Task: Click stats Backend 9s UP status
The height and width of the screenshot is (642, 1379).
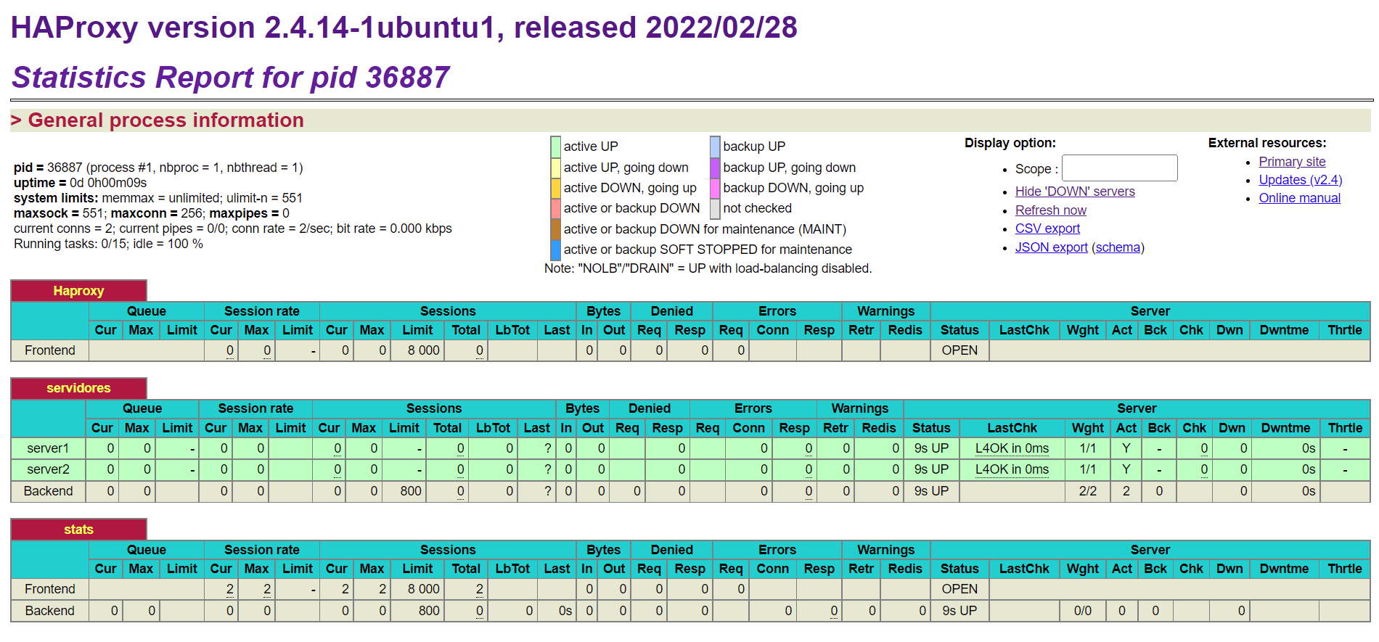Action: 959,611
